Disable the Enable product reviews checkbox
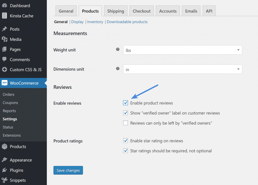This screenshot has width=258, height=185. [x=125, y=103]
